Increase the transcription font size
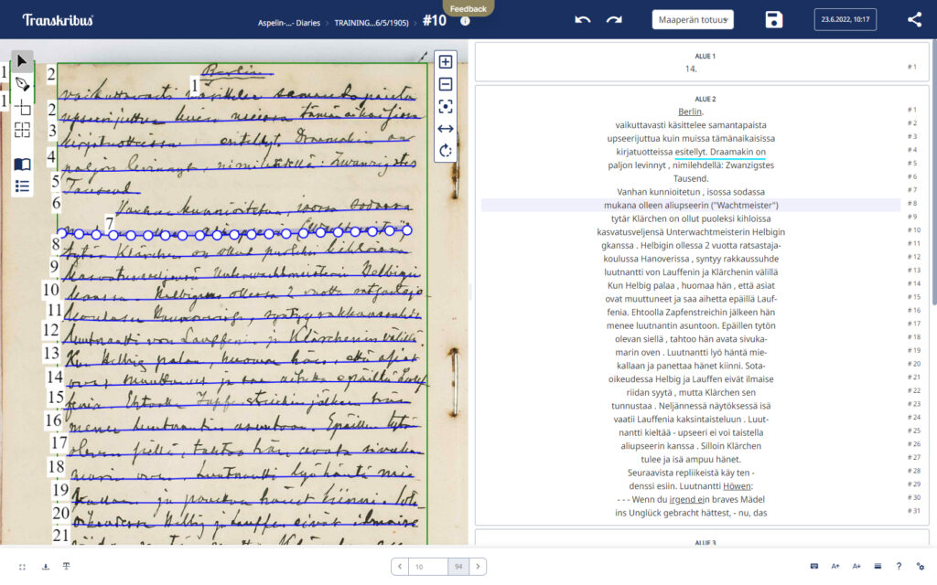Image resolution: width=937 pixels, height=585 pixels. tap(835, 566)
